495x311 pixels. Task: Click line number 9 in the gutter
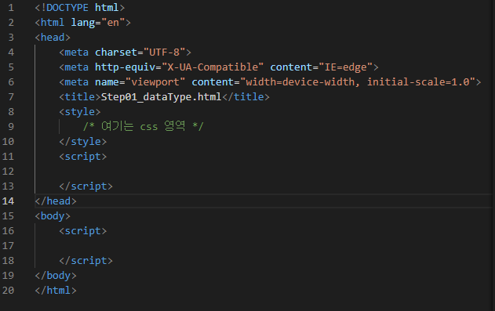[11, 127]
